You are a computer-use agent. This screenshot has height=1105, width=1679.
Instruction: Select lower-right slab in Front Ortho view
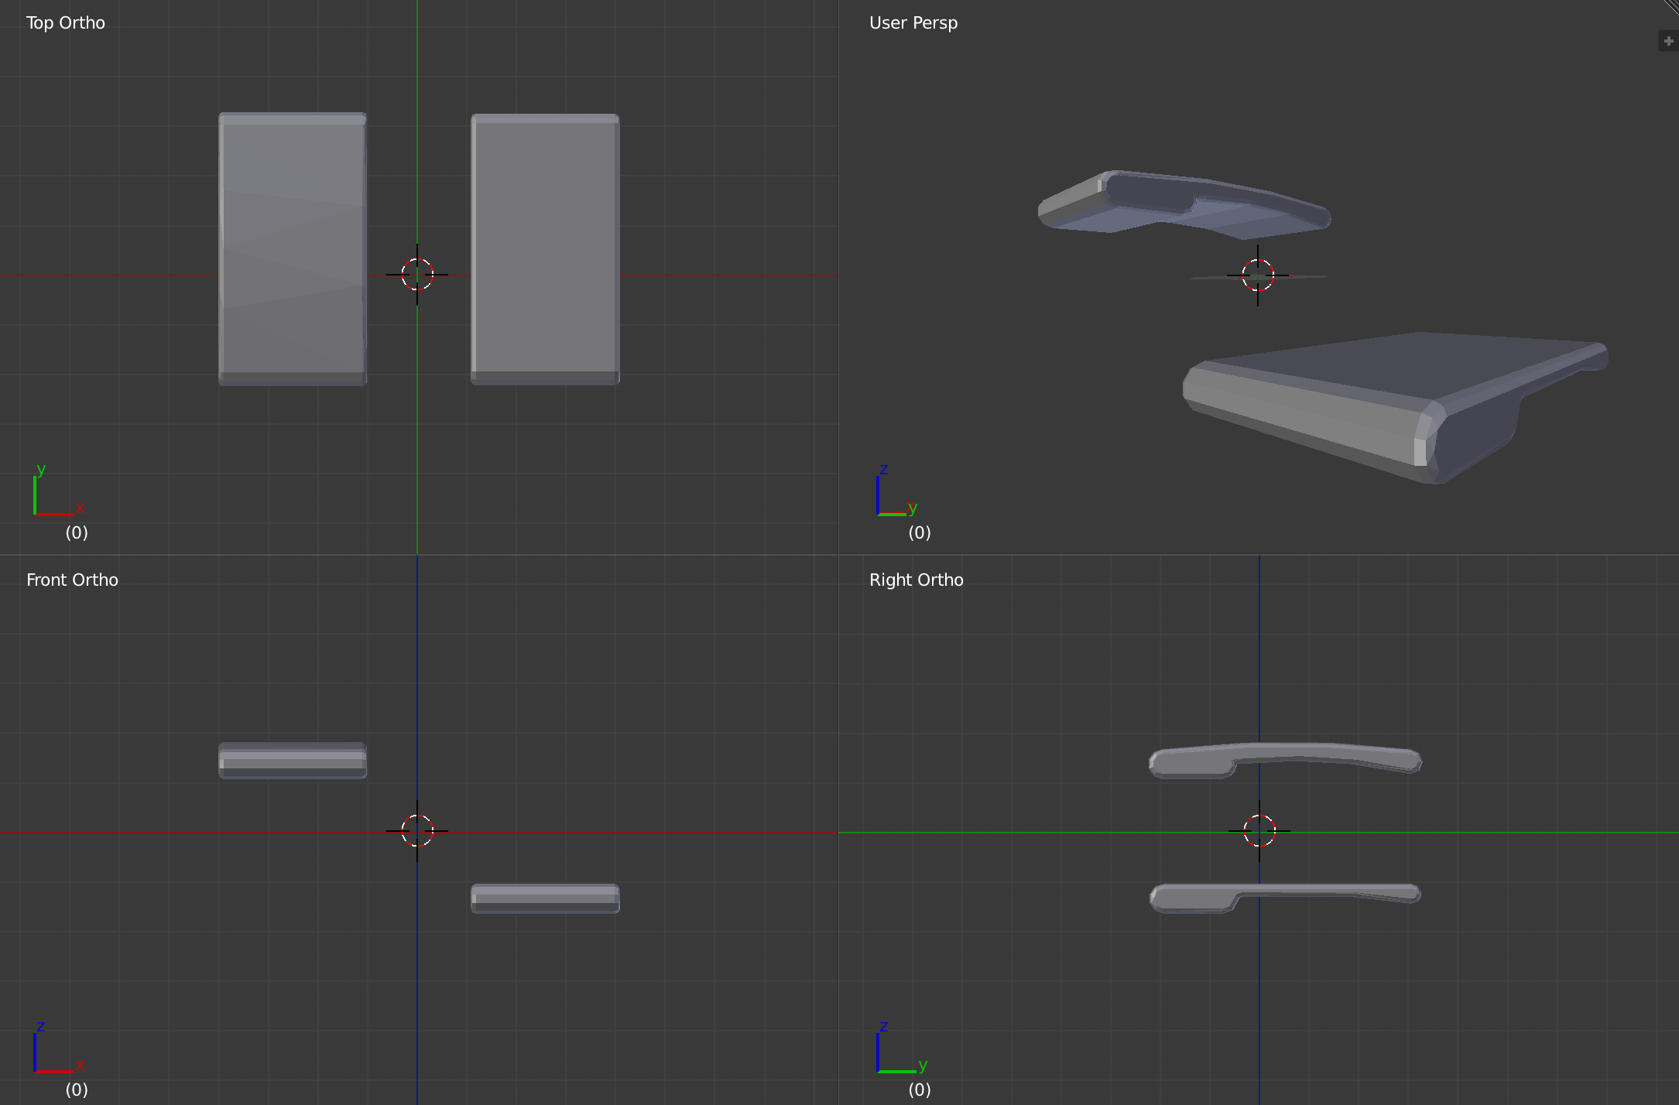545,898
